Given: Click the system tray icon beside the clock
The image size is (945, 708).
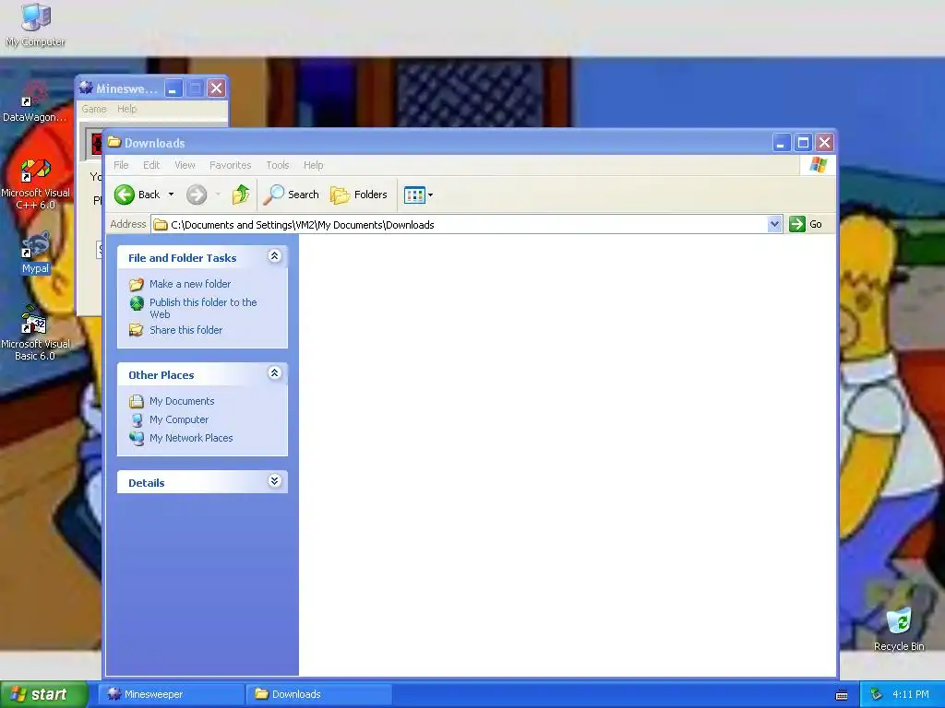Looking at the screenshot, I should (x=877, y=694).
